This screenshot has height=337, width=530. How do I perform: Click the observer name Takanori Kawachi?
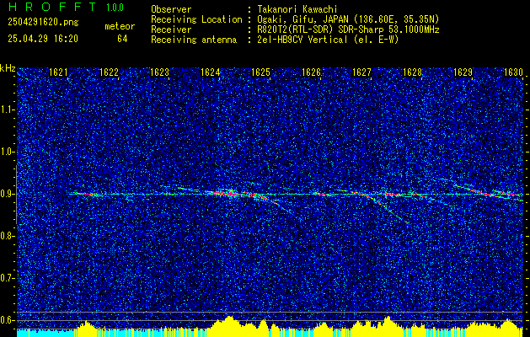pyautogui.click(x=297, y=9)
